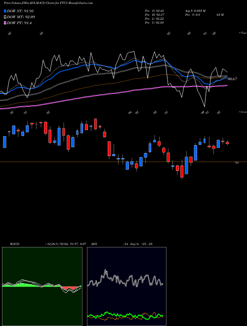Click the MACD '(12,26,9) 92.04, 91.97, 0.07' values
This screenshot has height=326, width=247.
click(x=66, y=244)
